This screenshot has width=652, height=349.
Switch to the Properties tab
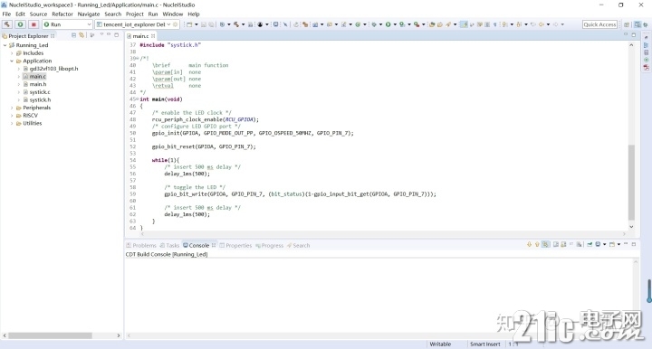click(235, 245)
